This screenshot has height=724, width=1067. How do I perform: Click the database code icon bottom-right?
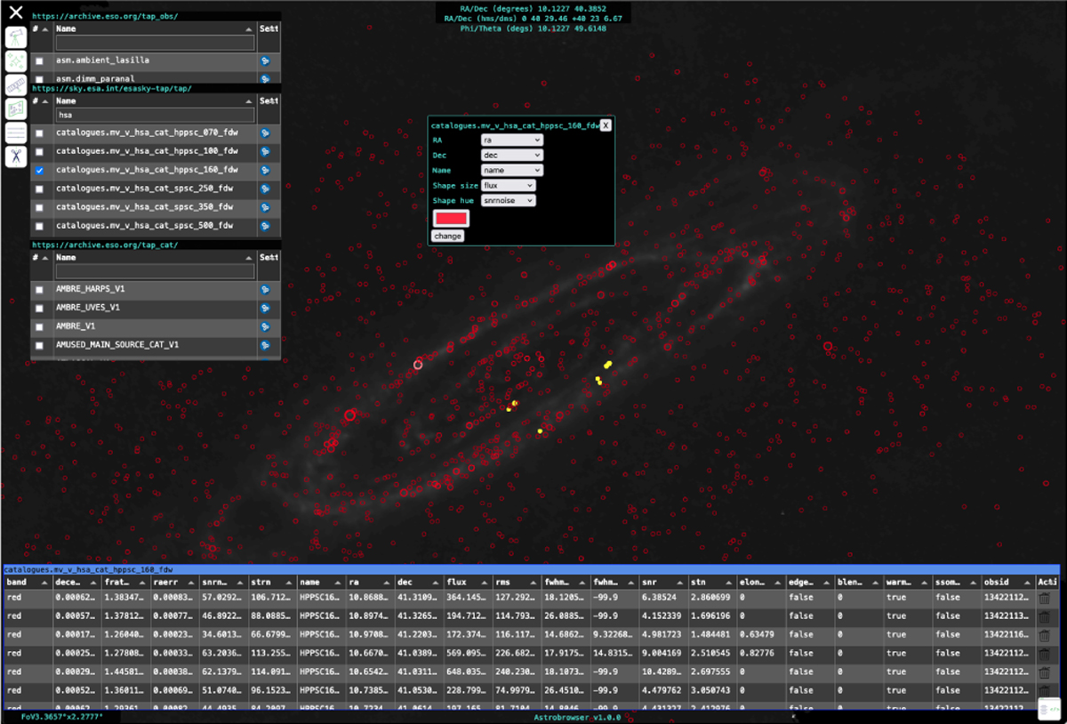tap(1048, 709)
